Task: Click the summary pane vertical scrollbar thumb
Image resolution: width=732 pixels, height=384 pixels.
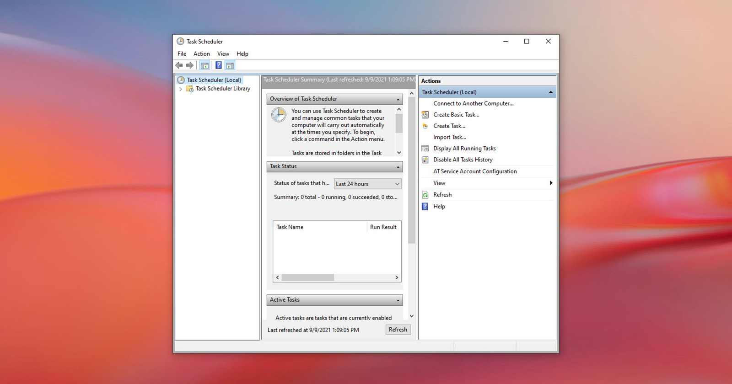Action: click(x=412, y=170)
